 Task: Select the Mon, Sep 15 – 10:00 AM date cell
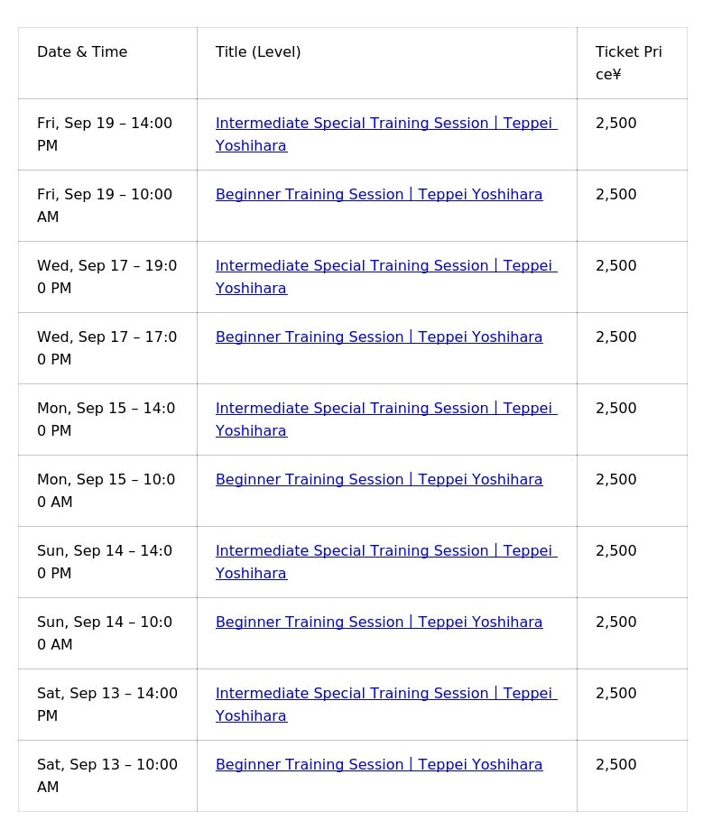coord(106,491)
